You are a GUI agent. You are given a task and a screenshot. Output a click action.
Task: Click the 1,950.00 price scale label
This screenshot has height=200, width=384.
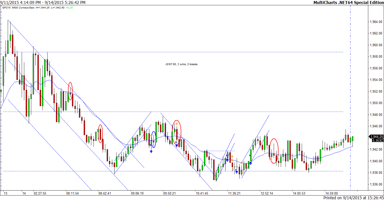[376, 103]
